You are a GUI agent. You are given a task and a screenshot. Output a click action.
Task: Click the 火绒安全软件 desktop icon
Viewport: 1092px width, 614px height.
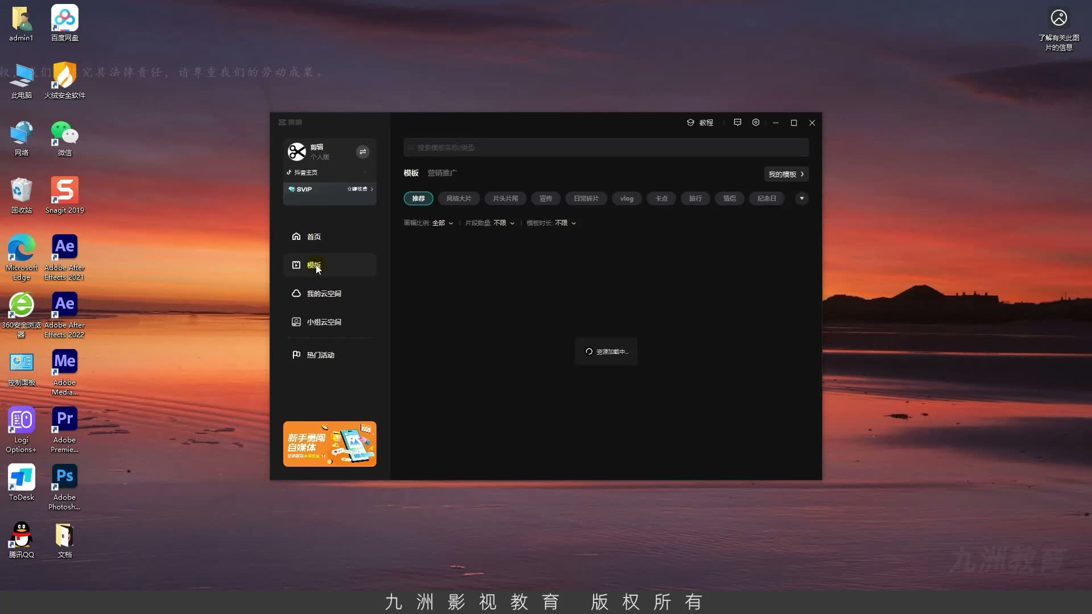[65, 81]
